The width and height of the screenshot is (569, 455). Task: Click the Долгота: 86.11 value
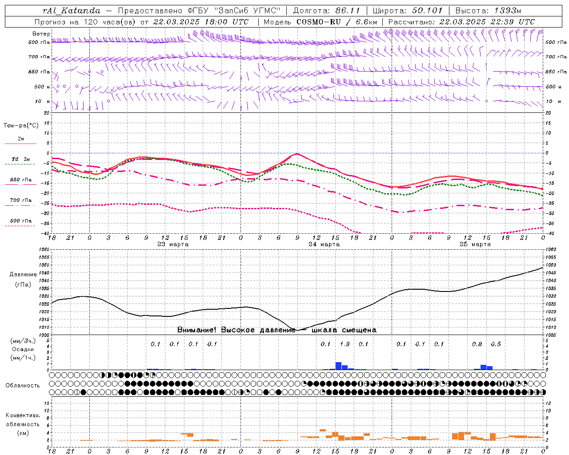point(327,11)
